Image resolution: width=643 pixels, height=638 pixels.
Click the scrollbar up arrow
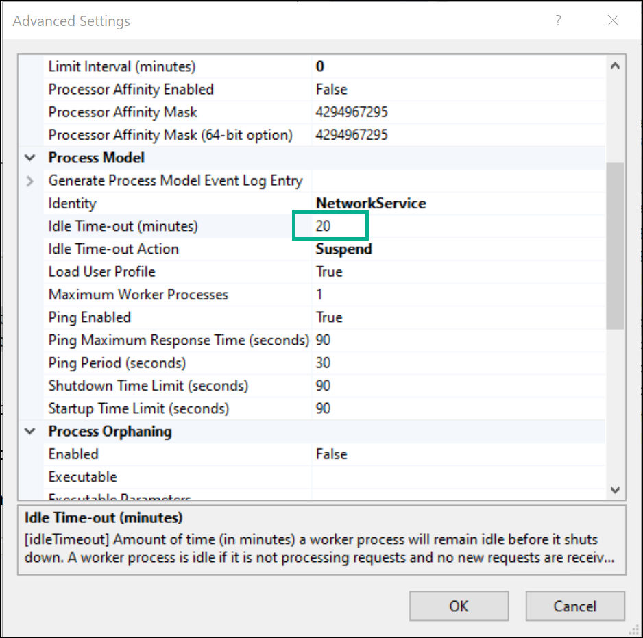(x=615, y=65)
